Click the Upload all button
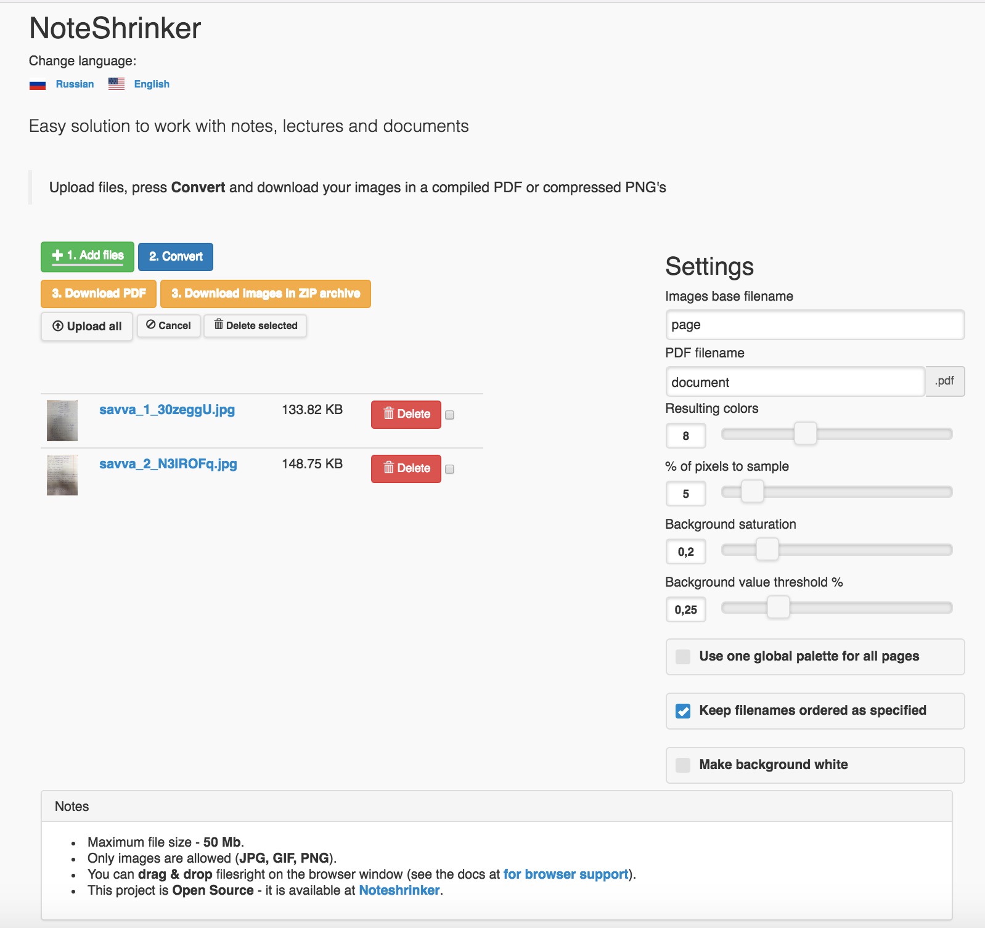Screen dimensions: 985x928 coord(87,327)
